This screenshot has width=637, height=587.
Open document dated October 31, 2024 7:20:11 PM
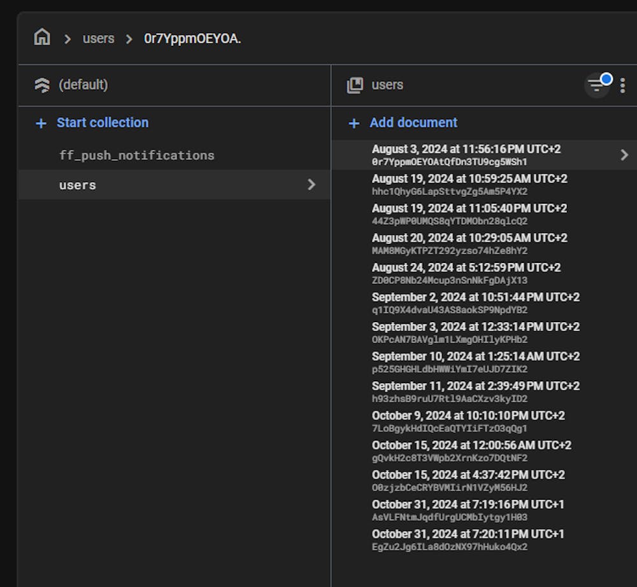(484, 541)
